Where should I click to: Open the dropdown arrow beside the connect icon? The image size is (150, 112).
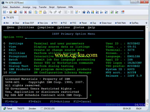[7, 12]
